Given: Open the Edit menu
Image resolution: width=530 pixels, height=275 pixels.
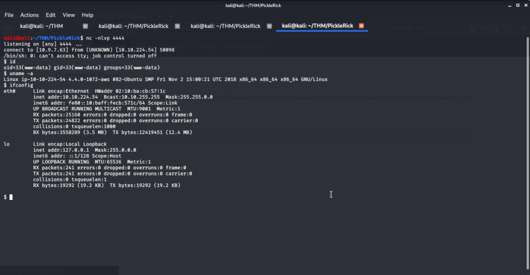Looking at the screenshot, I should click(x=51, y=15).
